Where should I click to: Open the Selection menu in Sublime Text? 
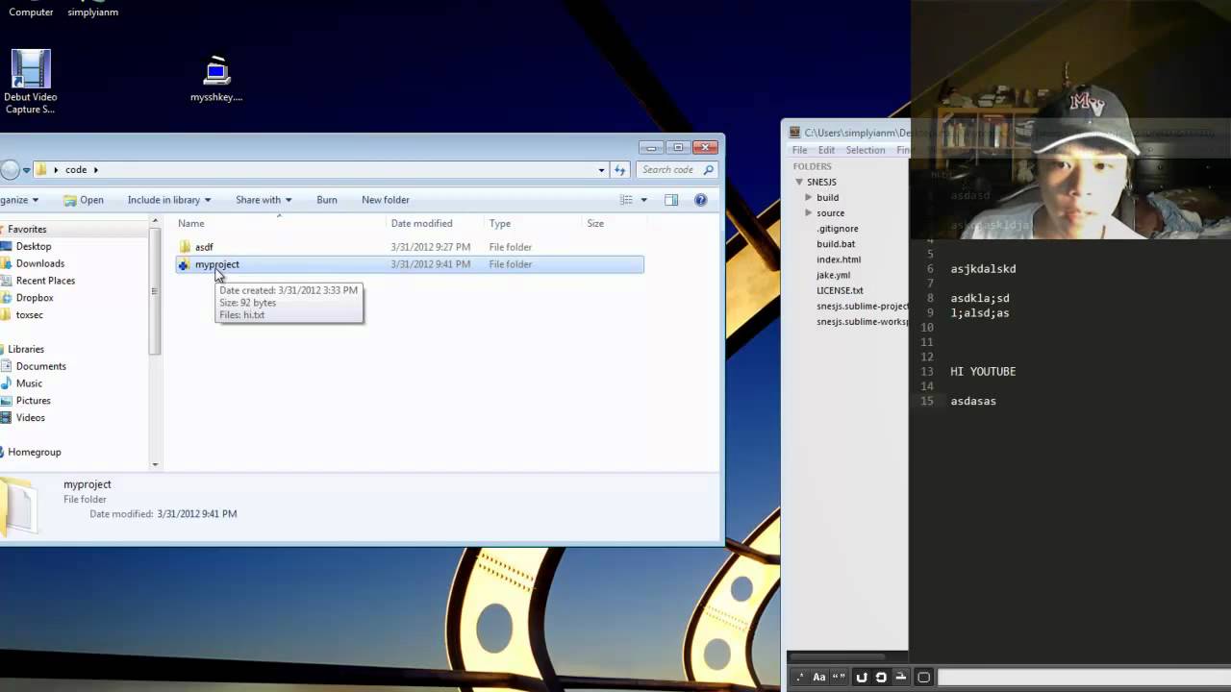click(x=866, y=150)
